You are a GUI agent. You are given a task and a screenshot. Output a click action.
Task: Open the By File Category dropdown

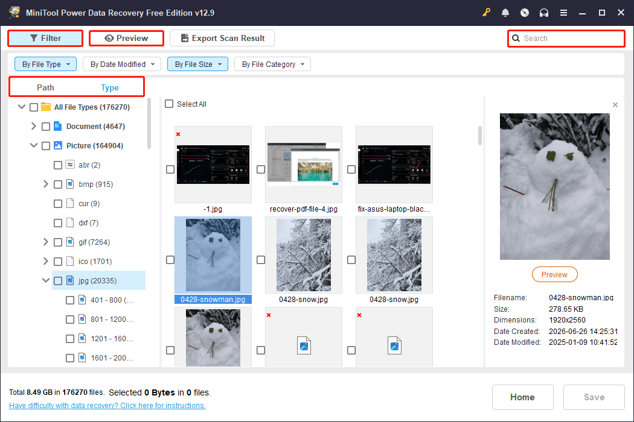coord(272,65)
